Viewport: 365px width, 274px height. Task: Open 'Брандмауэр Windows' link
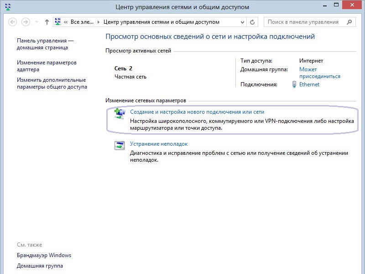[x=44, y=255]
